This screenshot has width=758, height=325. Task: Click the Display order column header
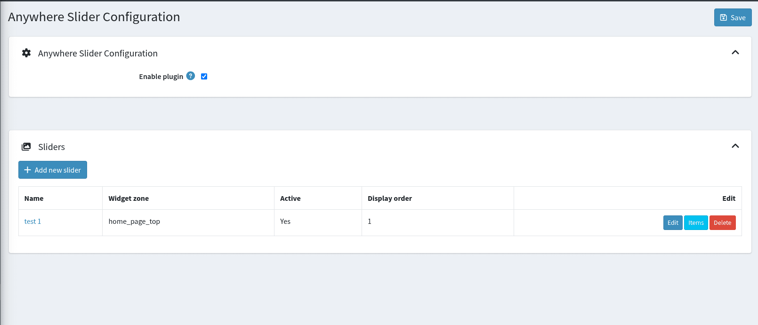[437, 198]
